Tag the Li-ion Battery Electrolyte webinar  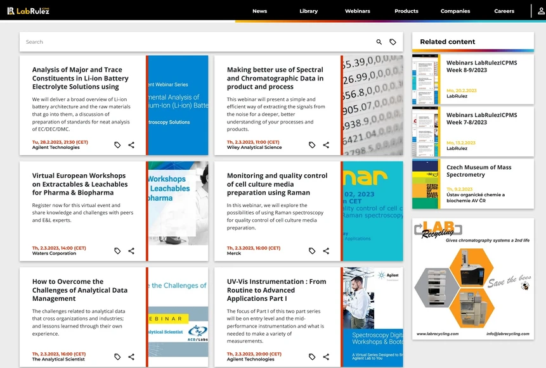coord(117,145)
